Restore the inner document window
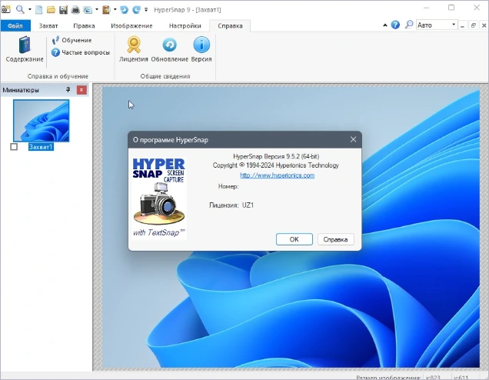This screenshot has height=380, width=489. click(474, 25)
